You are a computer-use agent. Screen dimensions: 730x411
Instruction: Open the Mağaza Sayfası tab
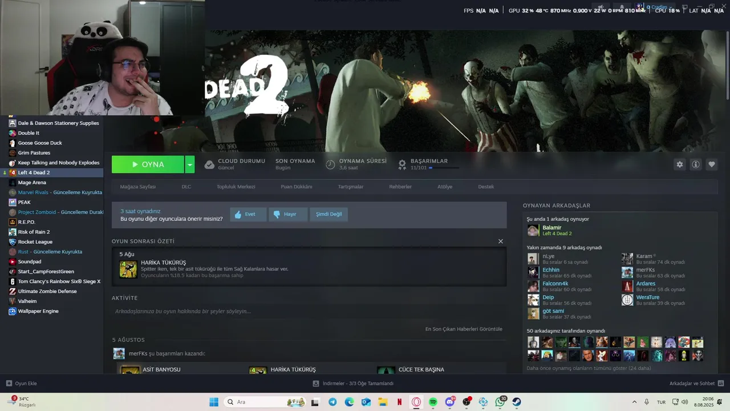[x=138, y=187]
